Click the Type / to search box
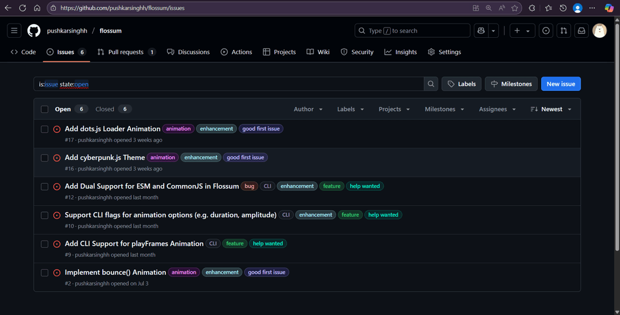The image size is (620, 315). pyautogui.click(x=412, y=31)
